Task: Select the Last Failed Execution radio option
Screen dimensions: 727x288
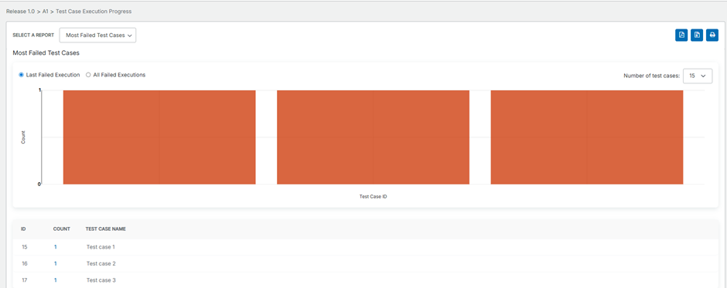Action: tap(22, 75)
